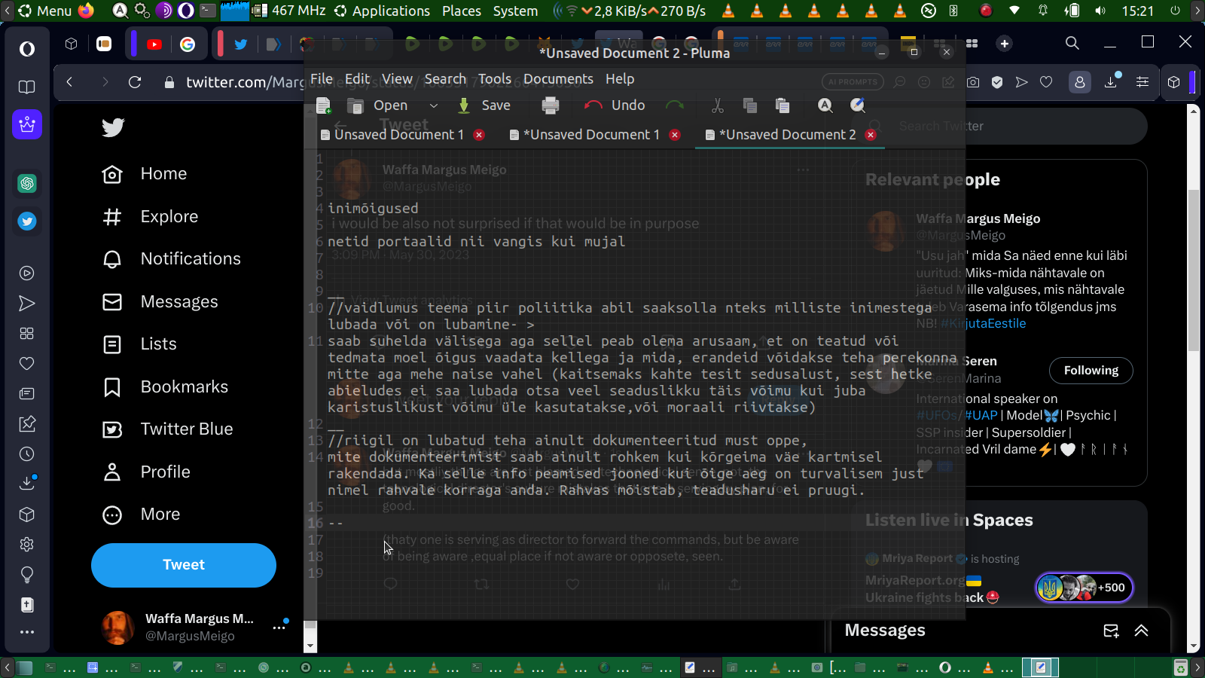
Task: Create a new document in Pluma
Action: tap(324, 105)
